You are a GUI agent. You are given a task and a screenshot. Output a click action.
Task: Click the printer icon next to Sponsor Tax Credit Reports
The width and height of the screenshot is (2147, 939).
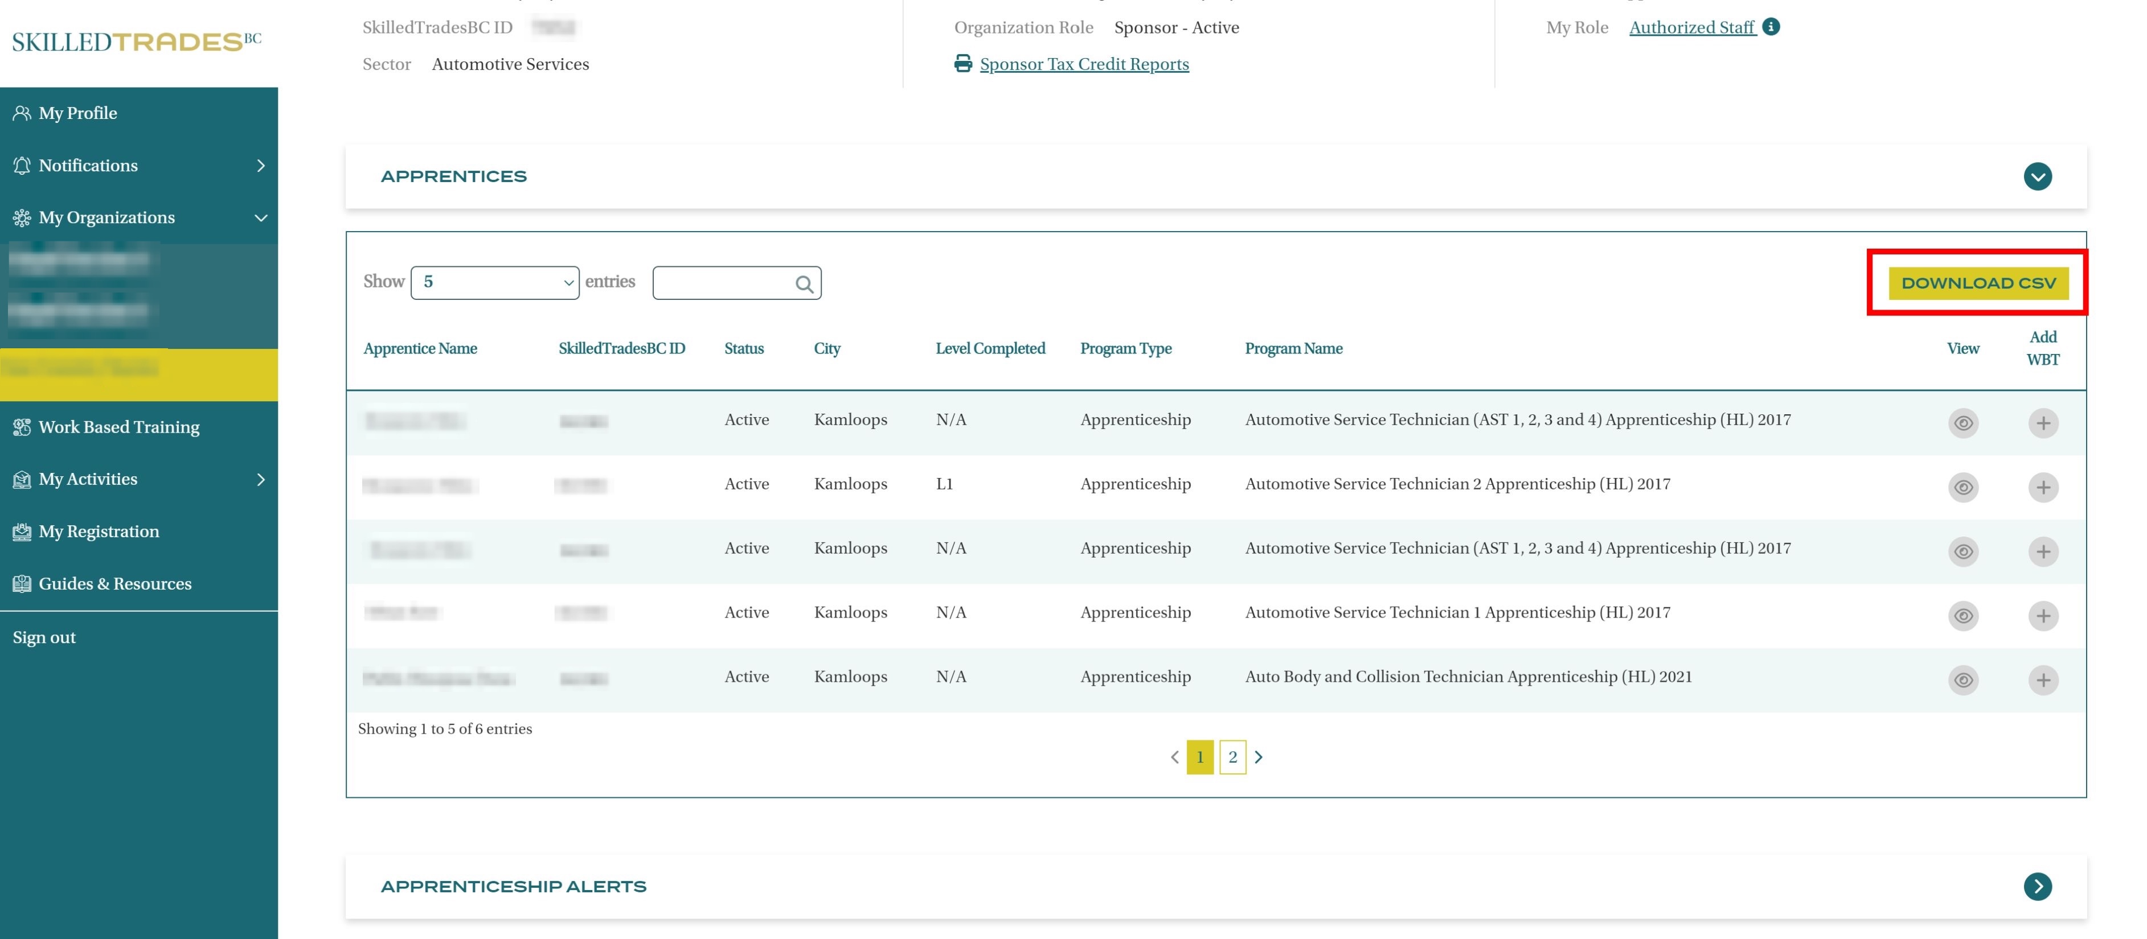point(962,63)
